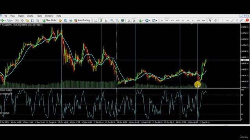250x140 pixels.
Task: Tile chart windows
Action: click(x=122, y=21)
